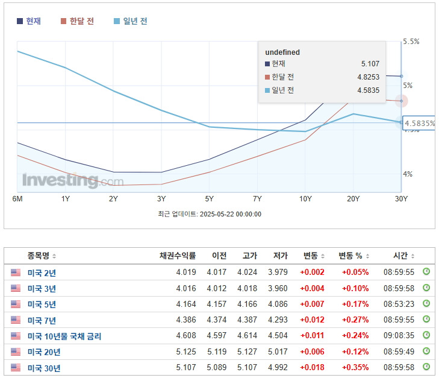The image size is (439, 378).
Task: Open the 미국 2년 bond link
Action: [x=42, y=272]
